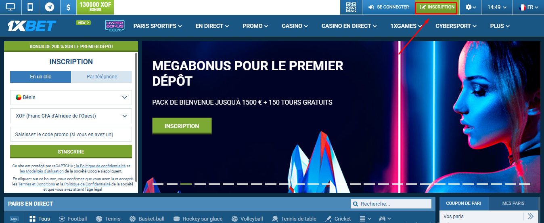This screenshot has width=544, height=223.
Task: Click the 200% first deposit bonus banner
Action: (71, 46)
